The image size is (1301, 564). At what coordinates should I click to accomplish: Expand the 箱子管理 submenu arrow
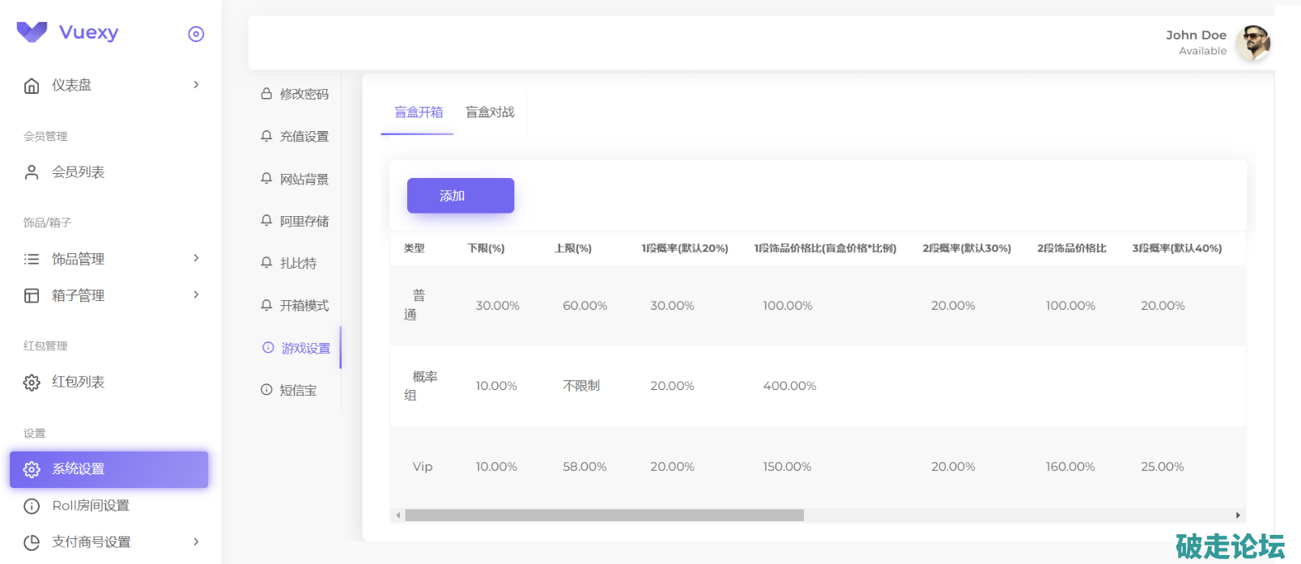click(196, 295)
